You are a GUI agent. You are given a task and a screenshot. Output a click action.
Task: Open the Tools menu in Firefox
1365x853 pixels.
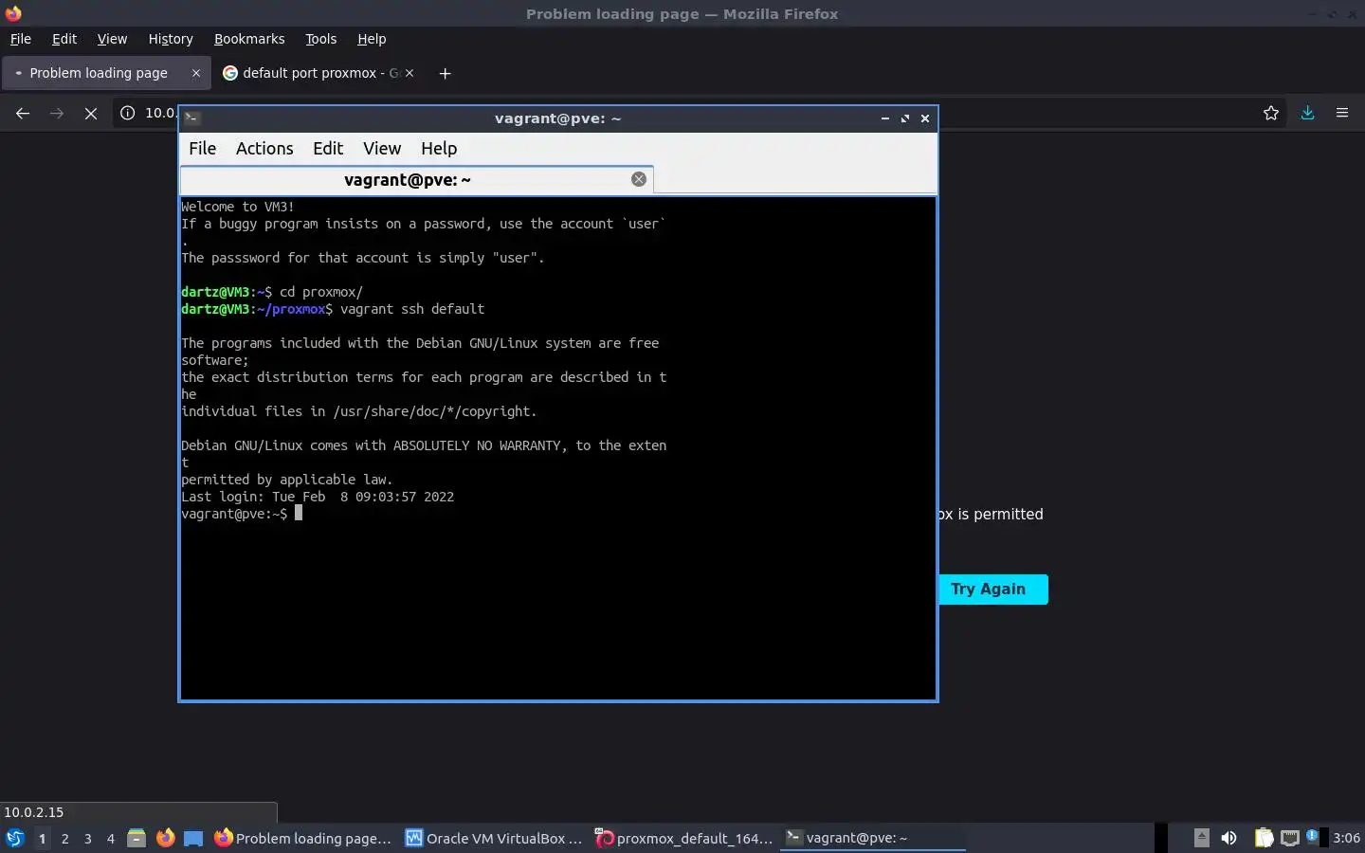pyautogui.click(x=321, y=39)
